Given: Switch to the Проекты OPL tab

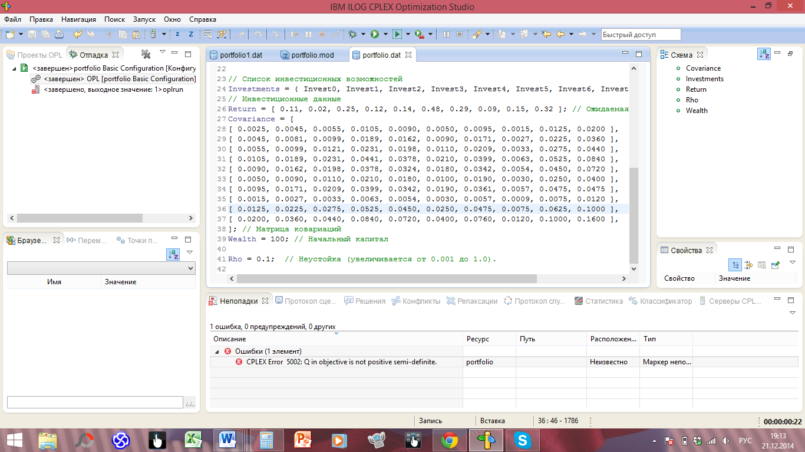Looking at the screenshot, I should pyautogui.click(x=35, y=55).
